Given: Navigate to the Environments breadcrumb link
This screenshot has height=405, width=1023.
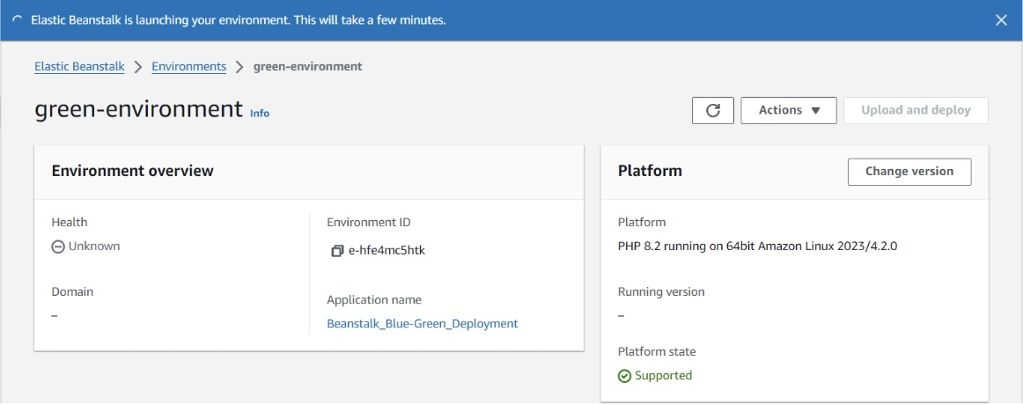Looking at the screenshot, I should [188, 66].
